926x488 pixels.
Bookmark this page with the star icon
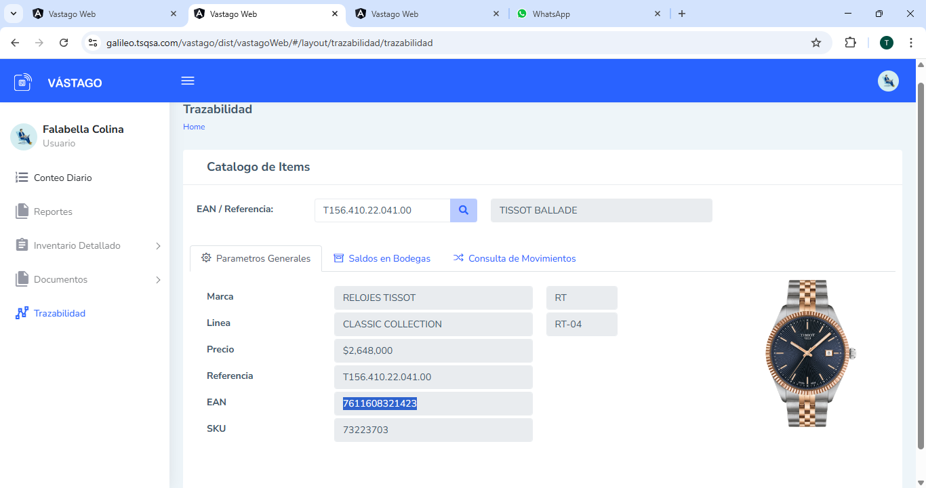816,43
